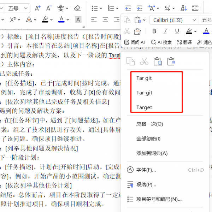212x212 pixels.
Task: Click the eraser clear formatting icon
Action: coord(78,8)
